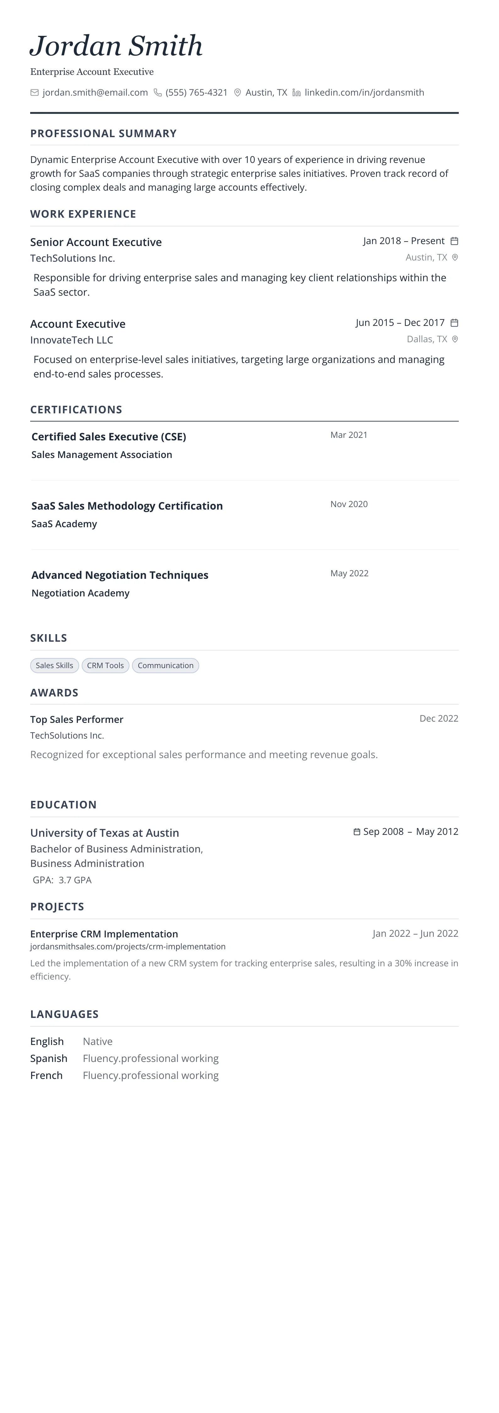The height and width of the screenshot is (1413, 499).
Task: Click calendar icon next to Jan 2018 – Present
Action: point(454,241)
